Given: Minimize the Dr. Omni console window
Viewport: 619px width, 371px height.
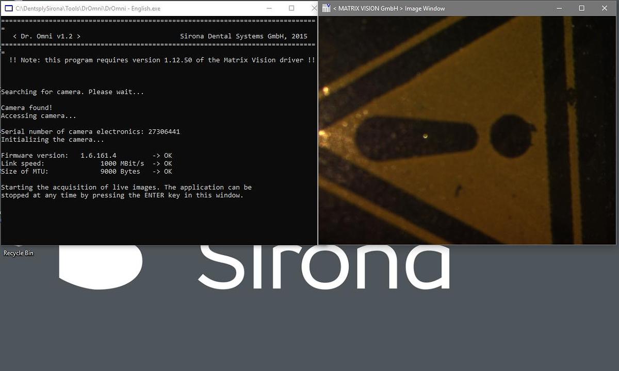Looking at the screenshot, I should [268, 8].
